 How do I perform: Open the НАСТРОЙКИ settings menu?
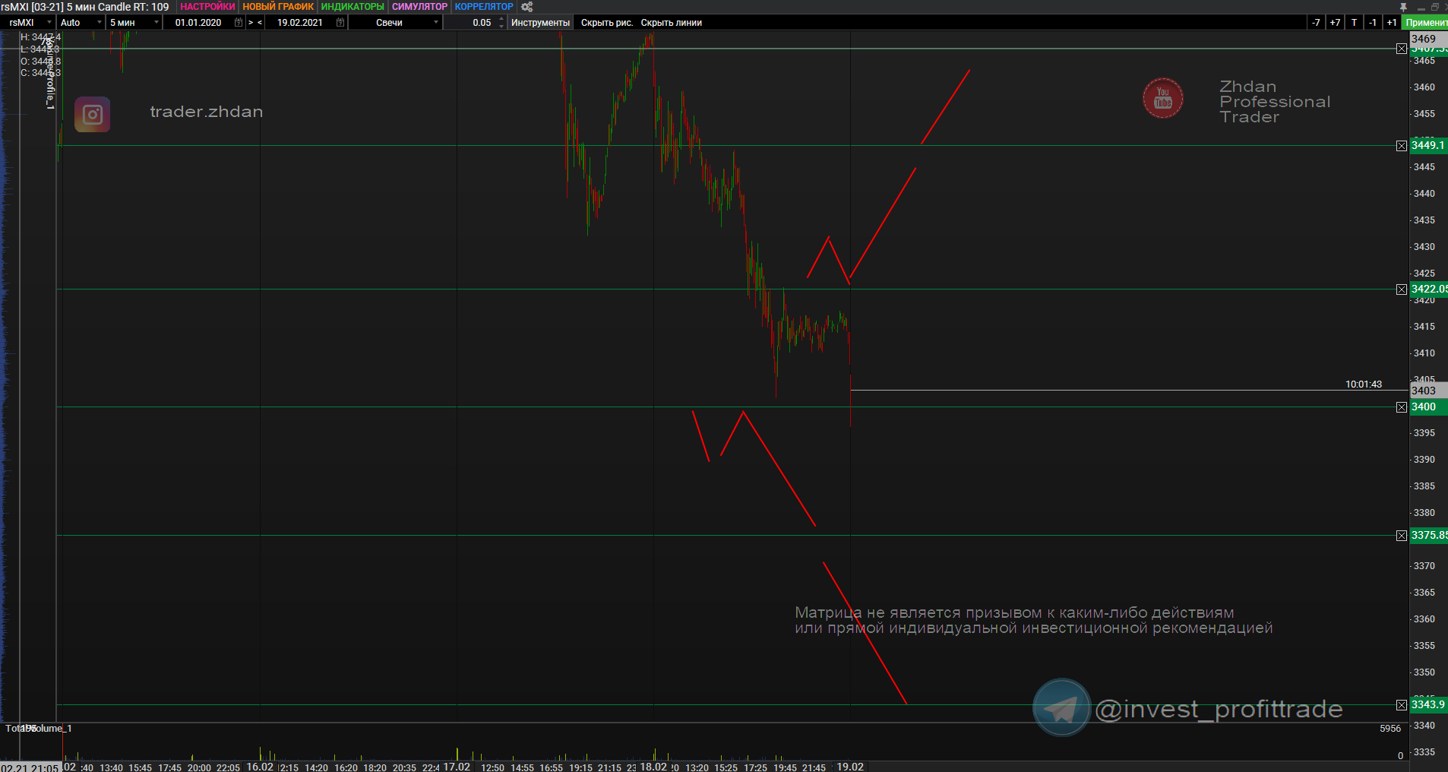[207, 7]
